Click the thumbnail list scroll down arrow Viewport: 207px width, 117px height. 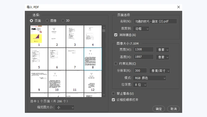click(x=104, y=95)
